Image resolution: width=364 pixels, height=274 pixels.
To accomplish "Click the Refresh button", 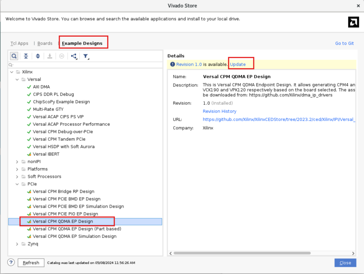I will click(x=31, y=263).
